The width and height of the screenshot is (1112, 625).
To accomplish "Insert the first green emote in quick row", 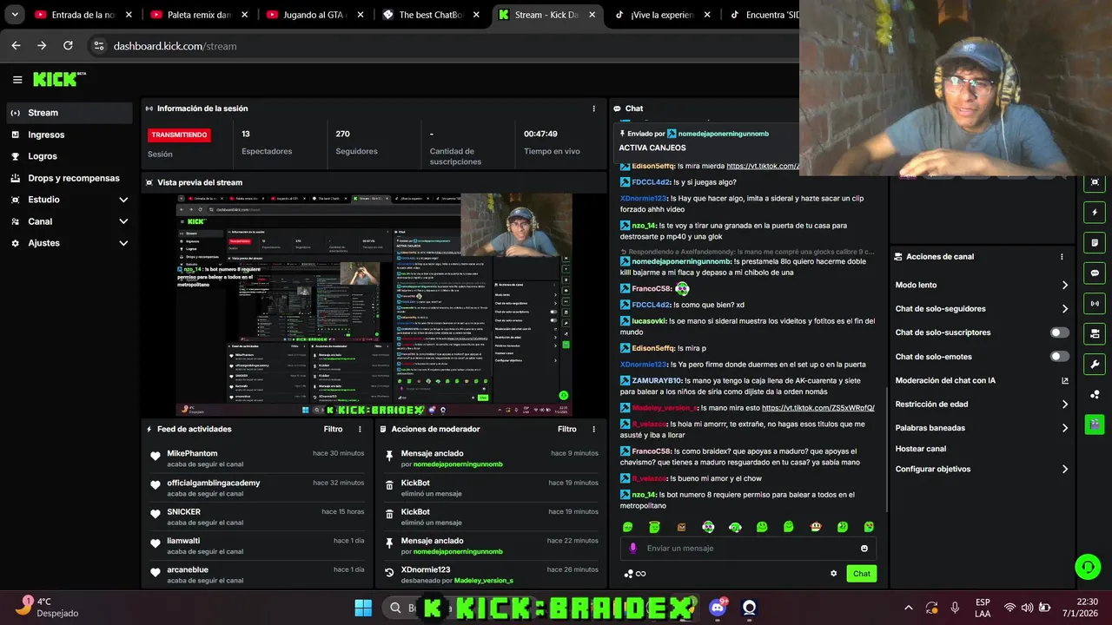I will 627,527.
